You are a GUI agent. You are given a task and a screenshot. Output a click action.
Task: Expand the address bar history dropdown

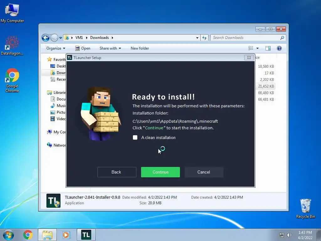[197, 38]
